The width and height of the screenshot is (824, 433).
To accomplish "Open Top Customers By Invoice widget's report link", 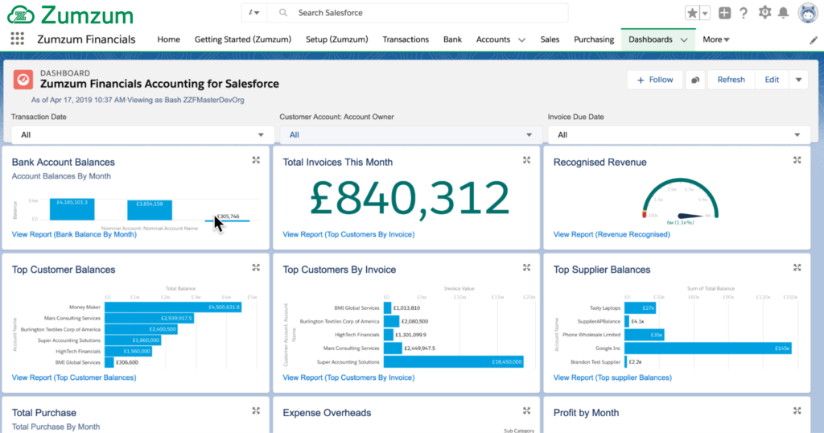I will click(x=348, y=377).
